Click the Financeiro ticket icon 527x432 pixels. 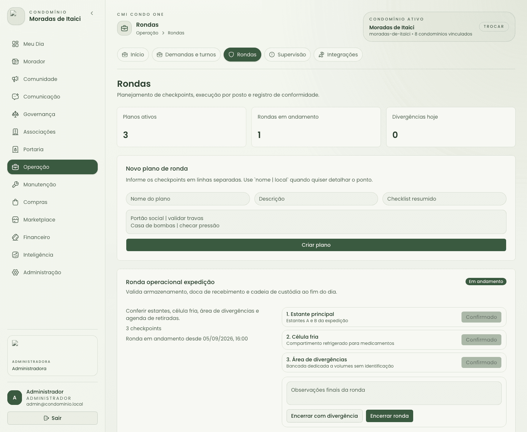coord(15,237)
